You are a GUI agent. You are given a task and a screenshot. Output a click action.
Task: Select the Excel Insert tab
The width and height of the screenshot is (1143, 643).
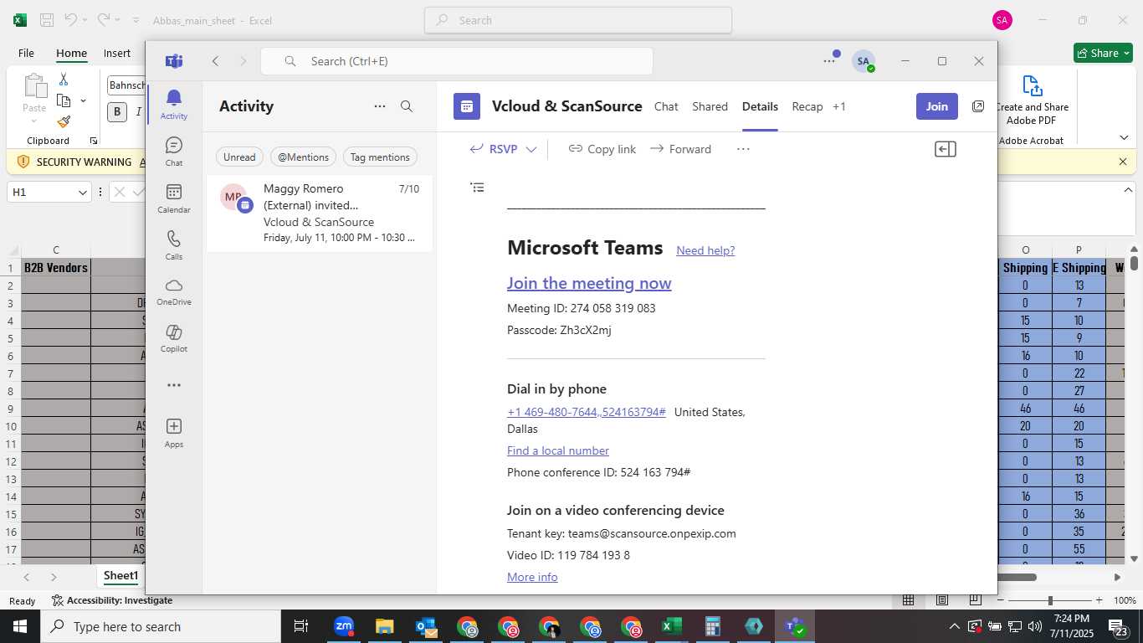(x=117, y=53)
